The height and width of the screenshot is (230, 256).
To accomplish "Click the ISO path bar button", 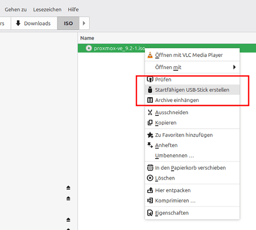I will [68, 23].
